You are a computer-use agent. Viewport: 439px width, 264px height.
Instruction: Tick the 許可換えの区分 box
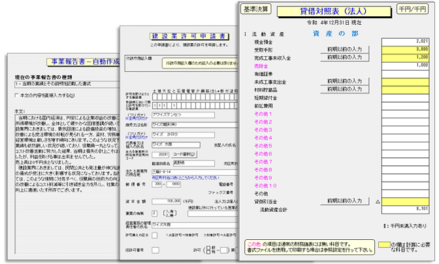155,235
